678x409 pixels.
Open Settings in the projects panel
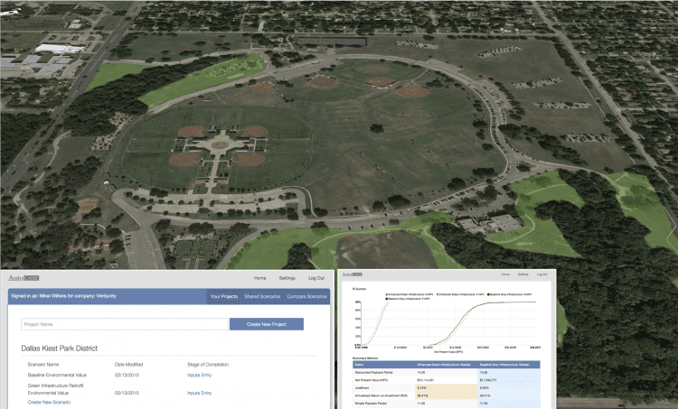pyautogui.click(x=287, y=278)
